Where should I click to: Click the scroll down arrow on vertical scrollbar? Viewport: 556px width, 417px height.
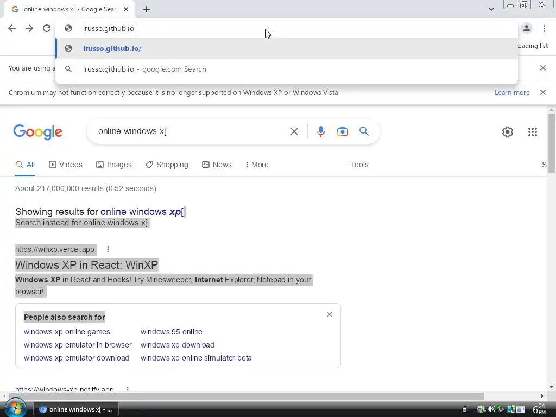pyautogui.click(x=551, y=387)
